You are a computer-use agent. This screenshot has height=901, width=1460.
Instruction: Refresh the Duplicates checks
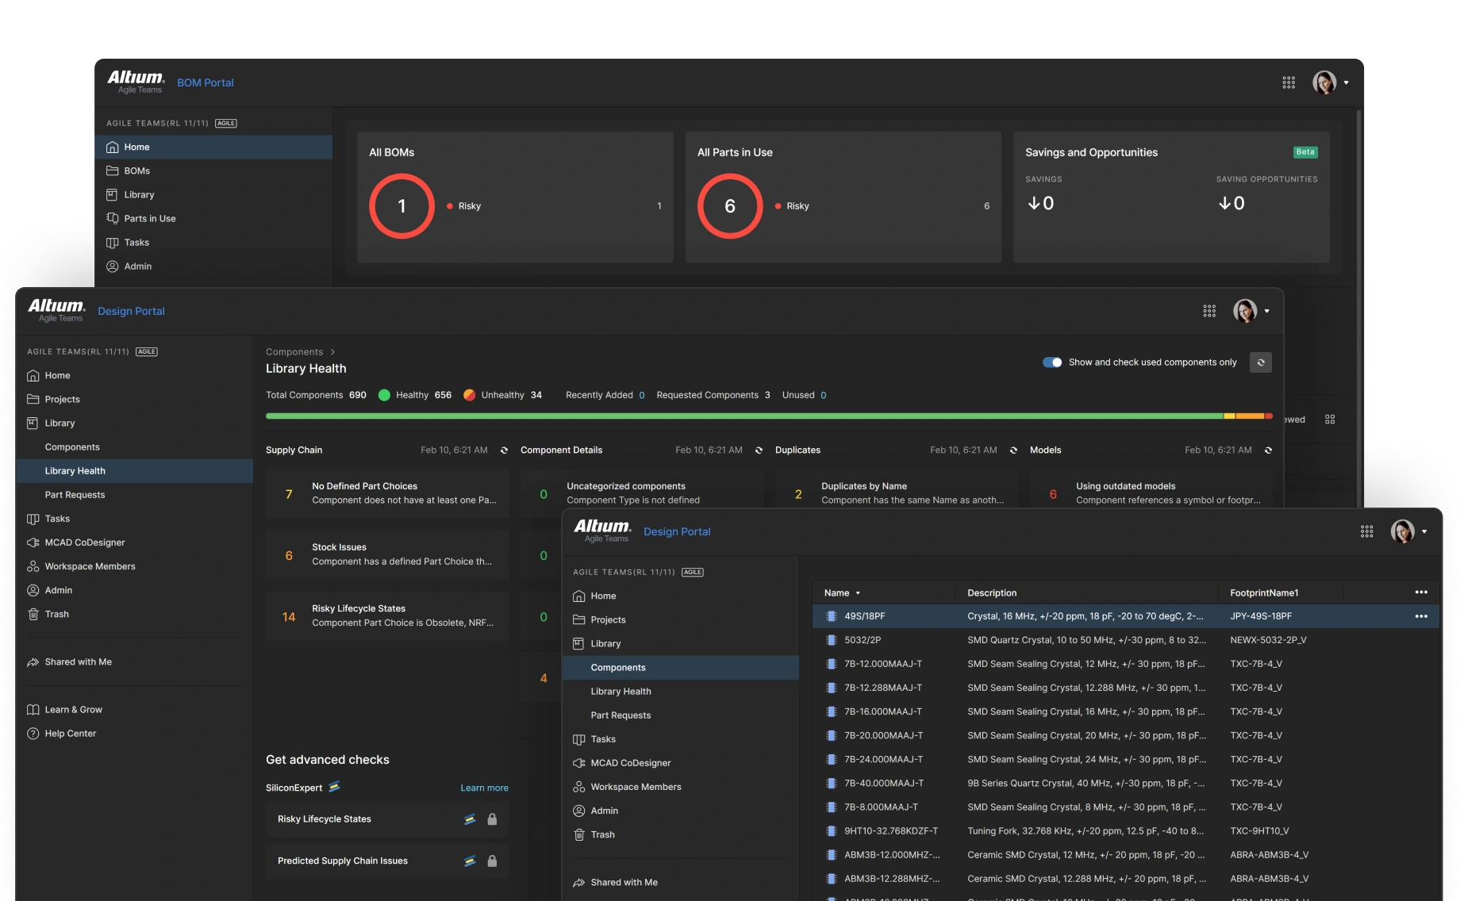click(1013, 450)
